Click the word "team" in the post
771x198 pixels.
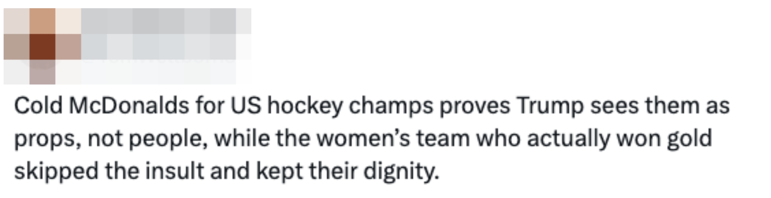point(443,138)
